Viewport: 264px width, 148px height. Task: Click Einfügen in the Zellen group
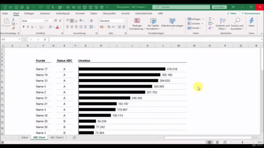(x=196, y=19)
